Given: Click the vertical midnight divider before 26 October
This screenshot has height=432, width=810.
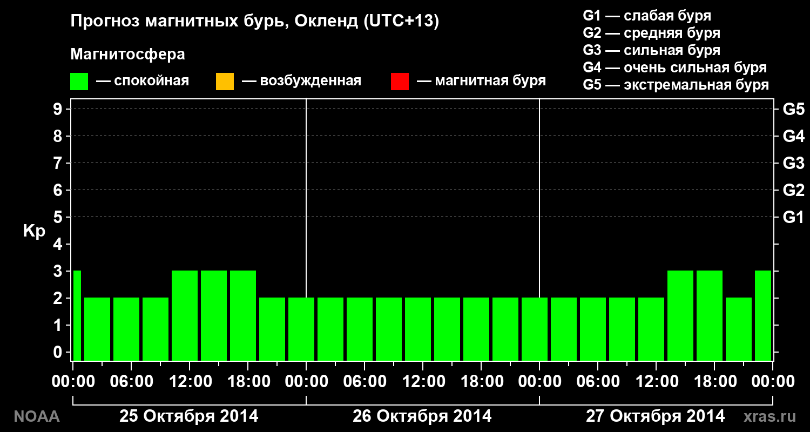Looking at the screenshot, I should (x=306, y=230).
